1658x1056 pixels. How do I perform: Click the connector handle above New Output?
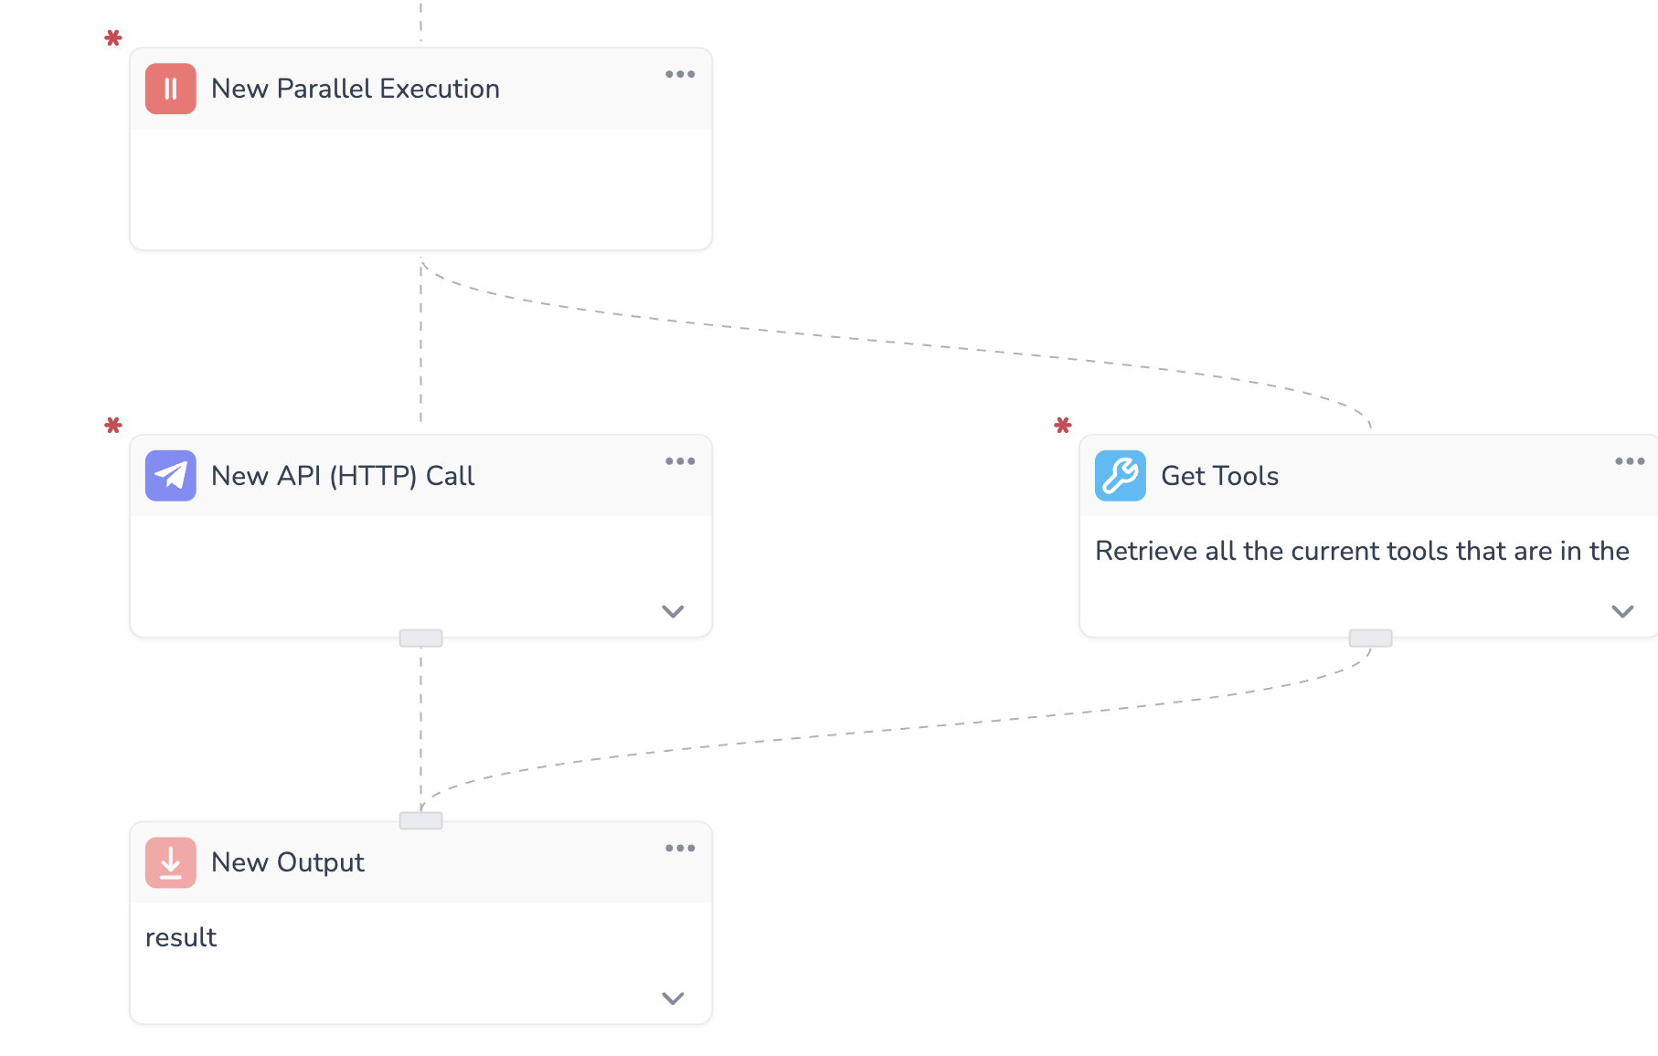coord(420,820)
